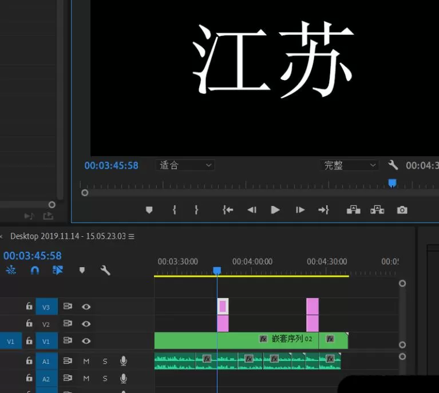Toggle lock on track V3
This screenshot has height=393, width=439.
[x=29, y=306]
